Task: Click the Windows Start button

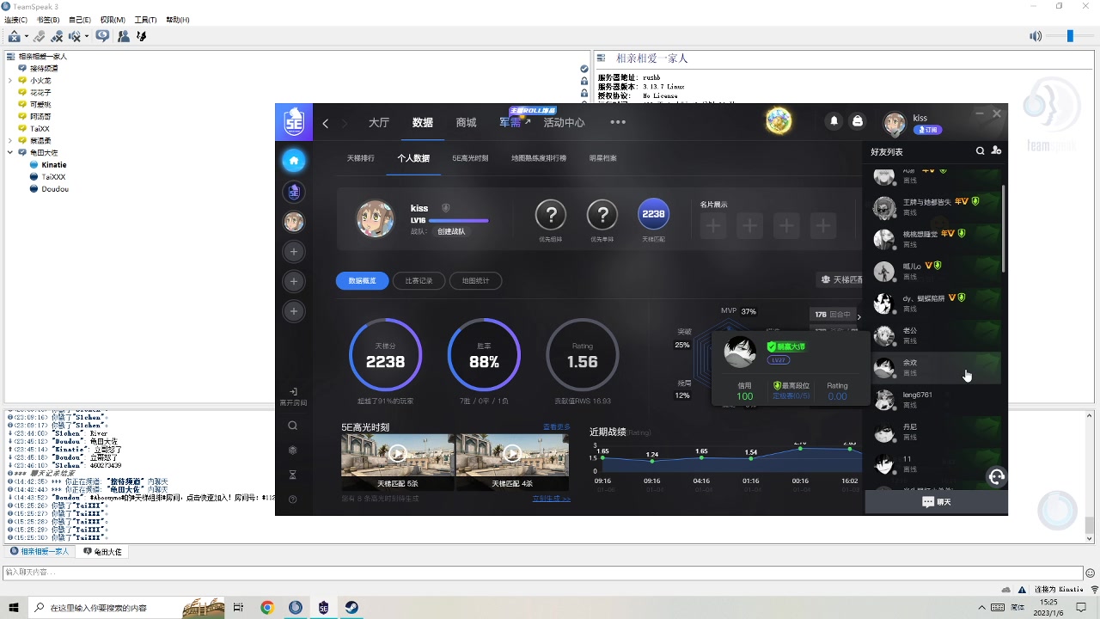Action: (14, 607)
